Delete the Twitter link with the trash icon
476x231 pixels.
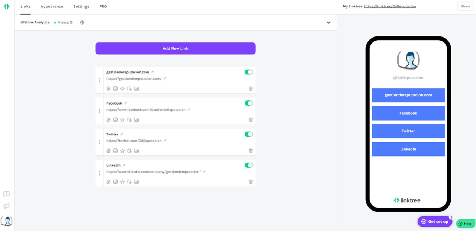click(250, 150)
